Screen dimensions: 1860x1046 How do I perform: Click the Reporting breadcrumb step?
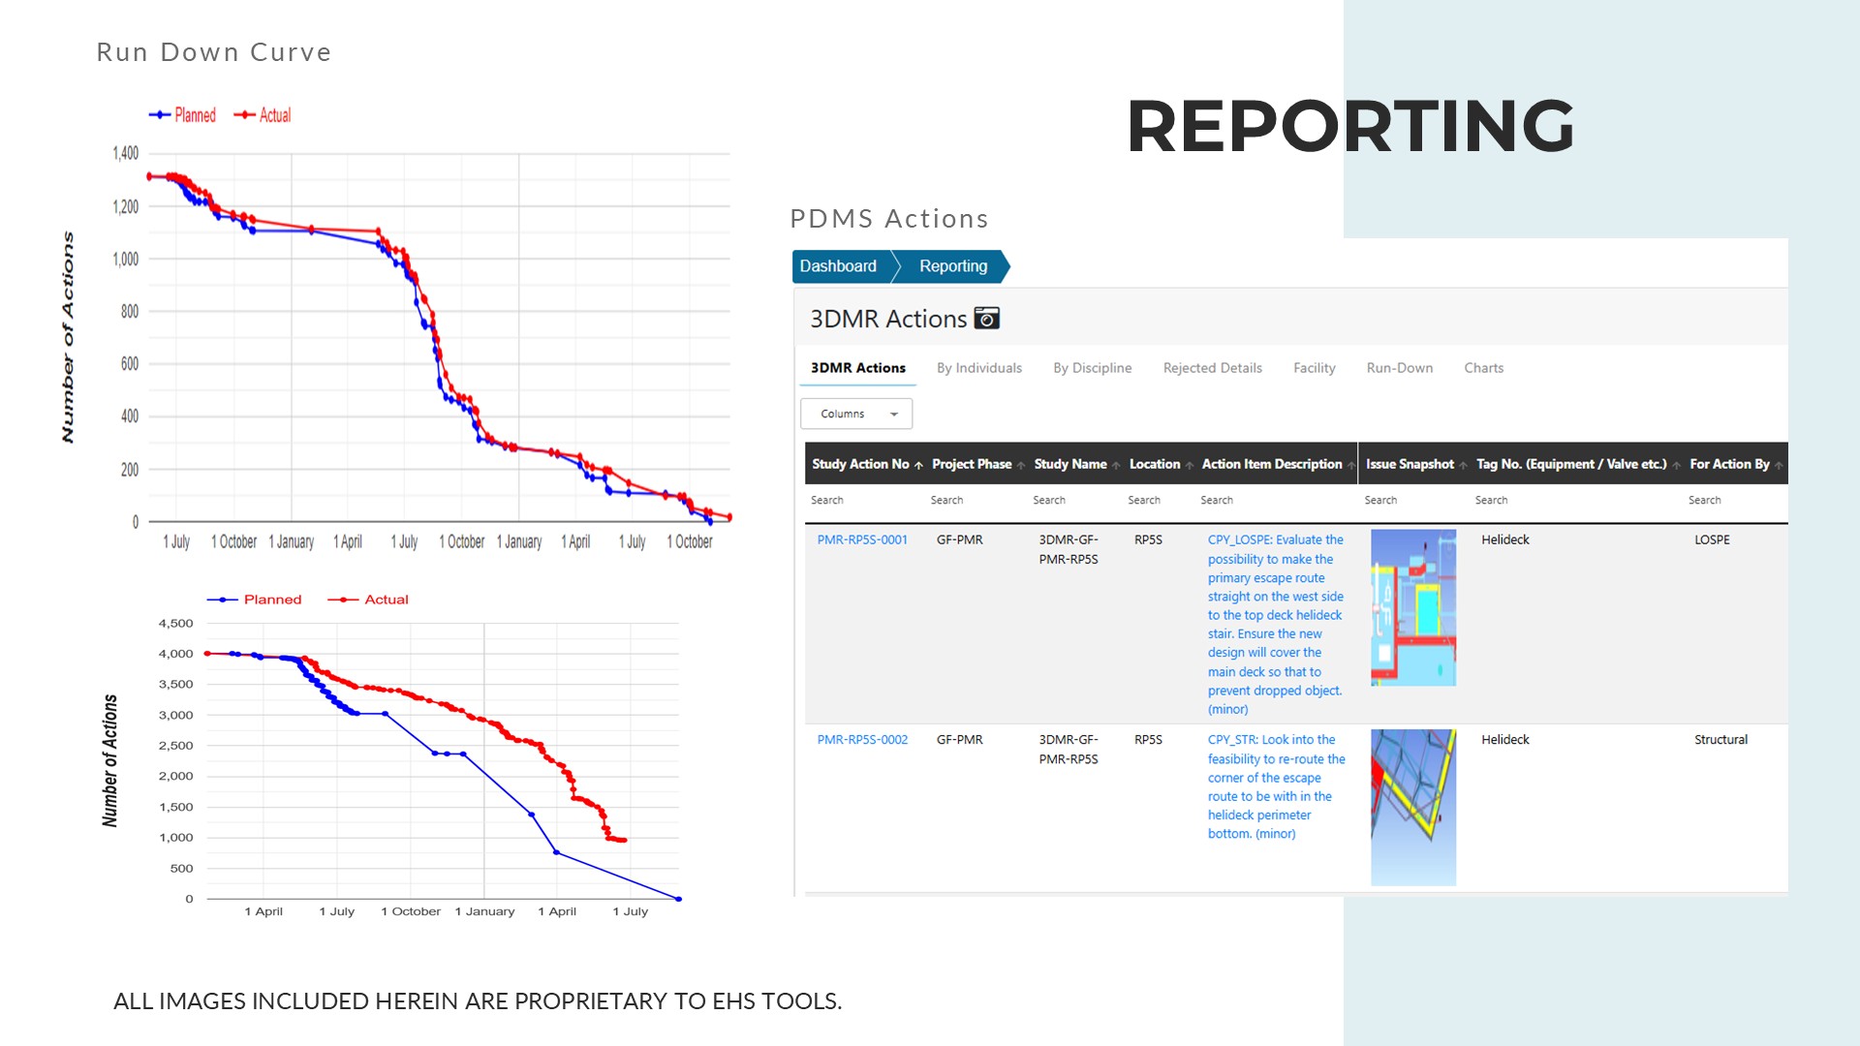pos(953,266)
